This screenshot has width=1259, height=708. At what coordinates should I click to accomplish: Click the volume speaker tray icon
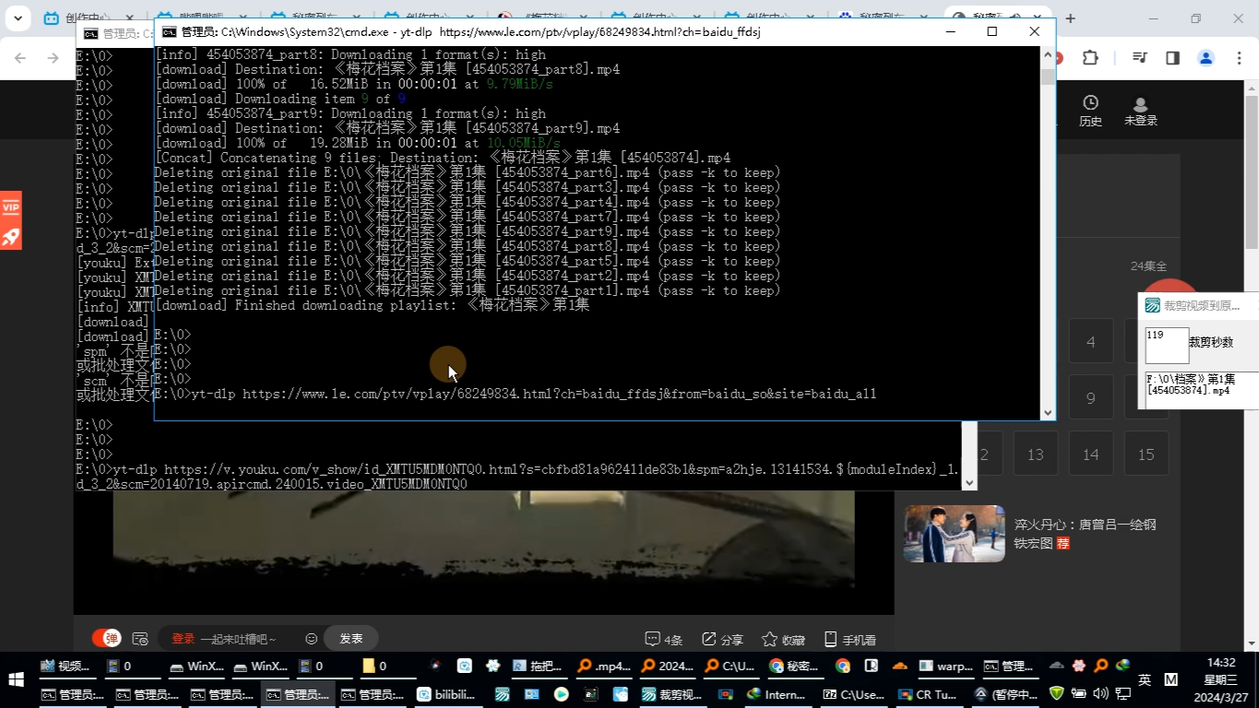pos(1100,694)
